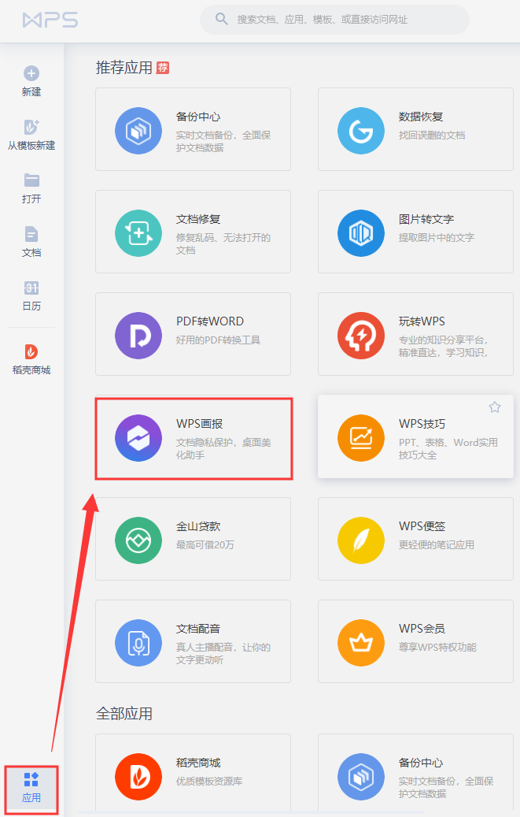The width and height of the screenshot is (520, 817).
Task: Click the WPS技巧 title text
Action: 422,424
